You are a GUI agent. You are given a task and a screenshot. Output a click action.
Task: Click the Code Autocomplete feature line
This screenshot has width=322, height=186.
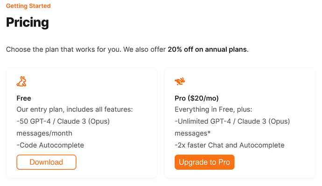[50, 145]
